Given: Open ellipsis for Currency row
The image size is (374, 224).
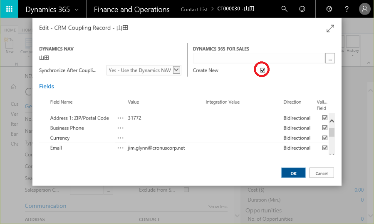Looking at the screenshot, I should [x=121, y=138].
